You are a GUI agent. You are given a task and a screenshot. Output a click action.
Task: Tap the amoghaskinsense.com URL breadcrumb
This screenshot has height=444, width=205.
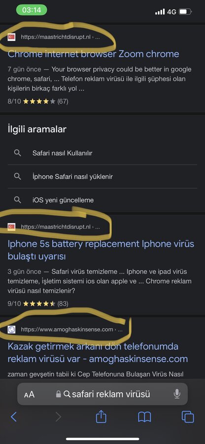(x=71, y=330)
